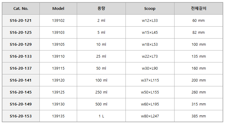Select catalog number S16-20-121

pyautogui.click(x=21, y=21)
